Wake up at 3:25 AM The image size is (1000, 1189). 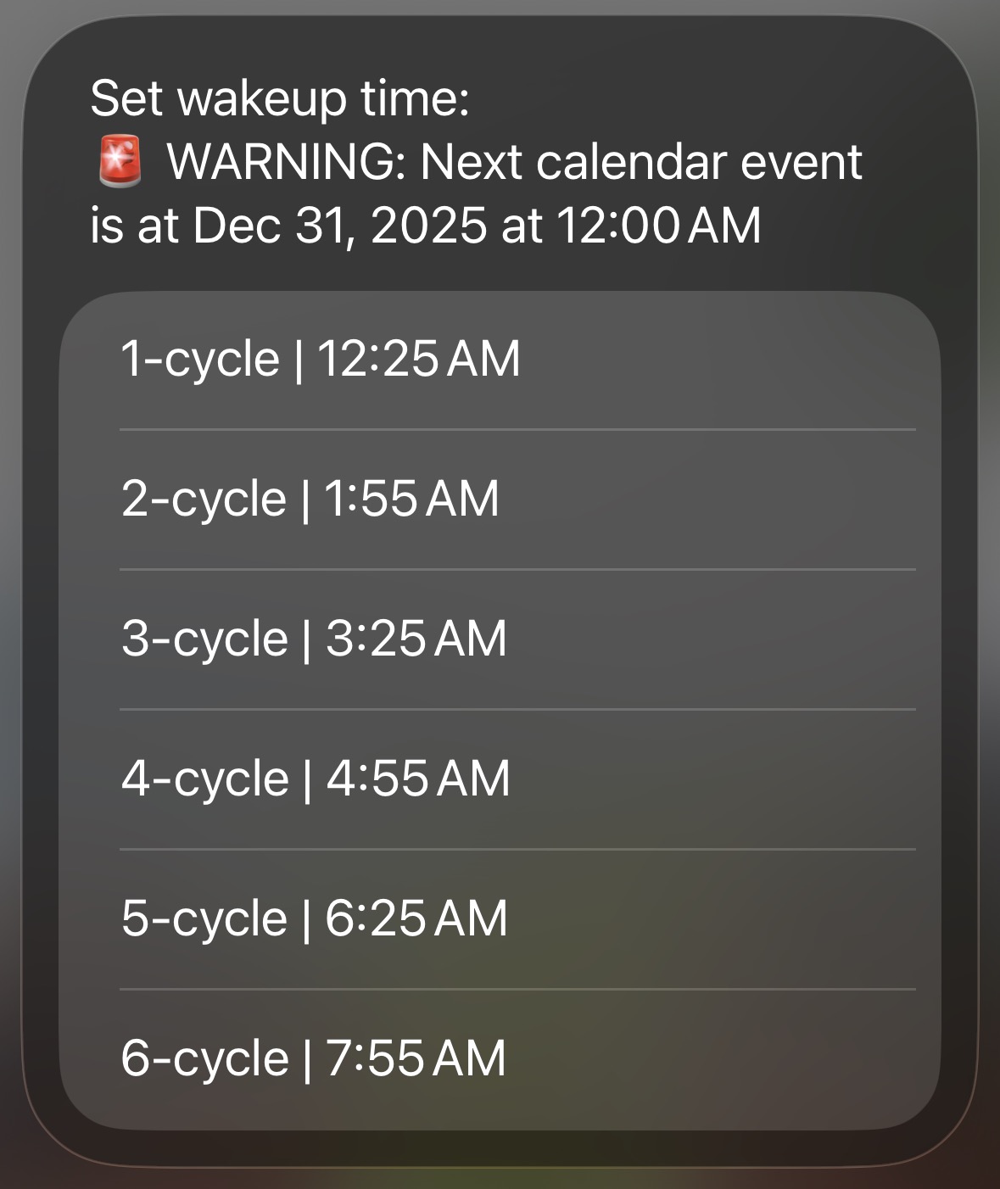point(416,639)
